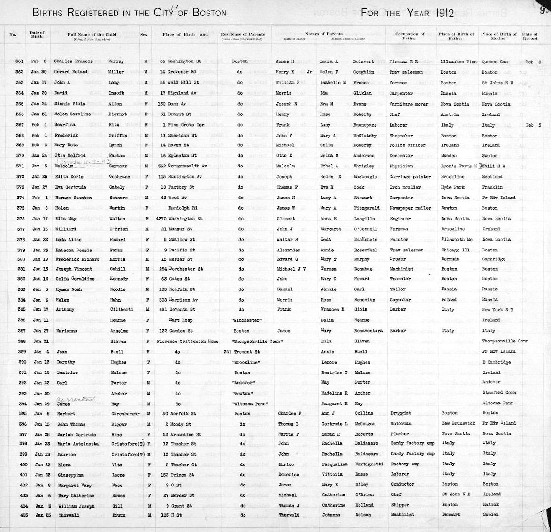Select the 'Denmark' birthplace in the last row
Image resolution: width=551 pixels, height=532 pixels.
pos(451,515)
